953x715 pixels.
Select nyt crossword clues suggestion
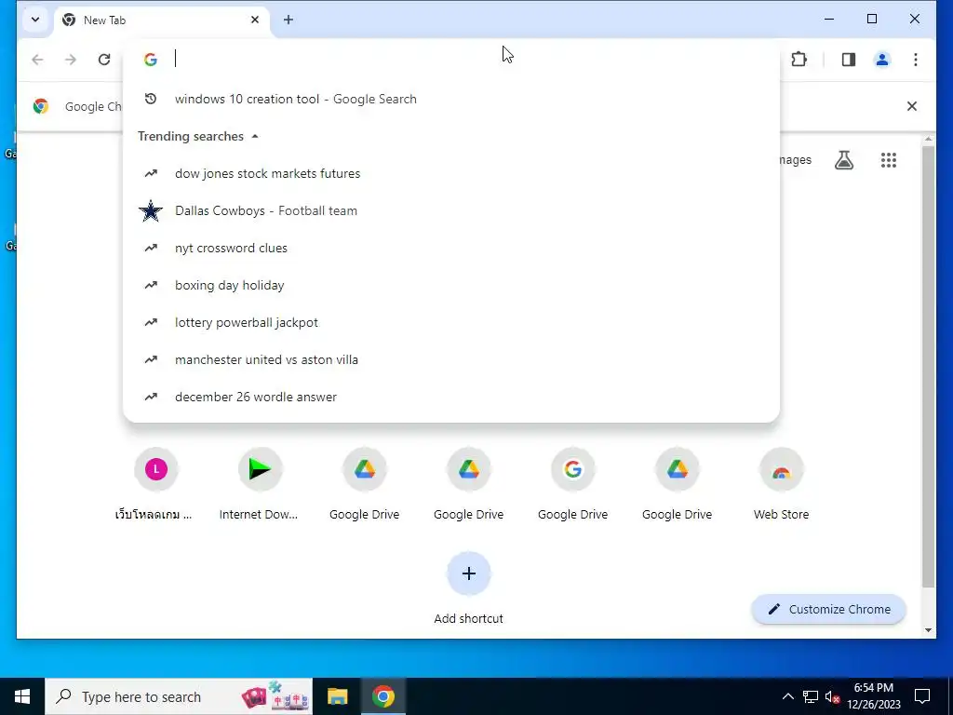(451, 248)
